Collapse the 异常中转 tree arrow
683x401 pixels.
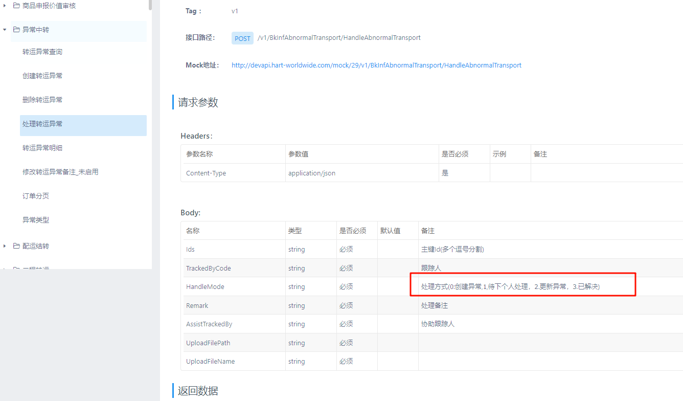[5, 30]
